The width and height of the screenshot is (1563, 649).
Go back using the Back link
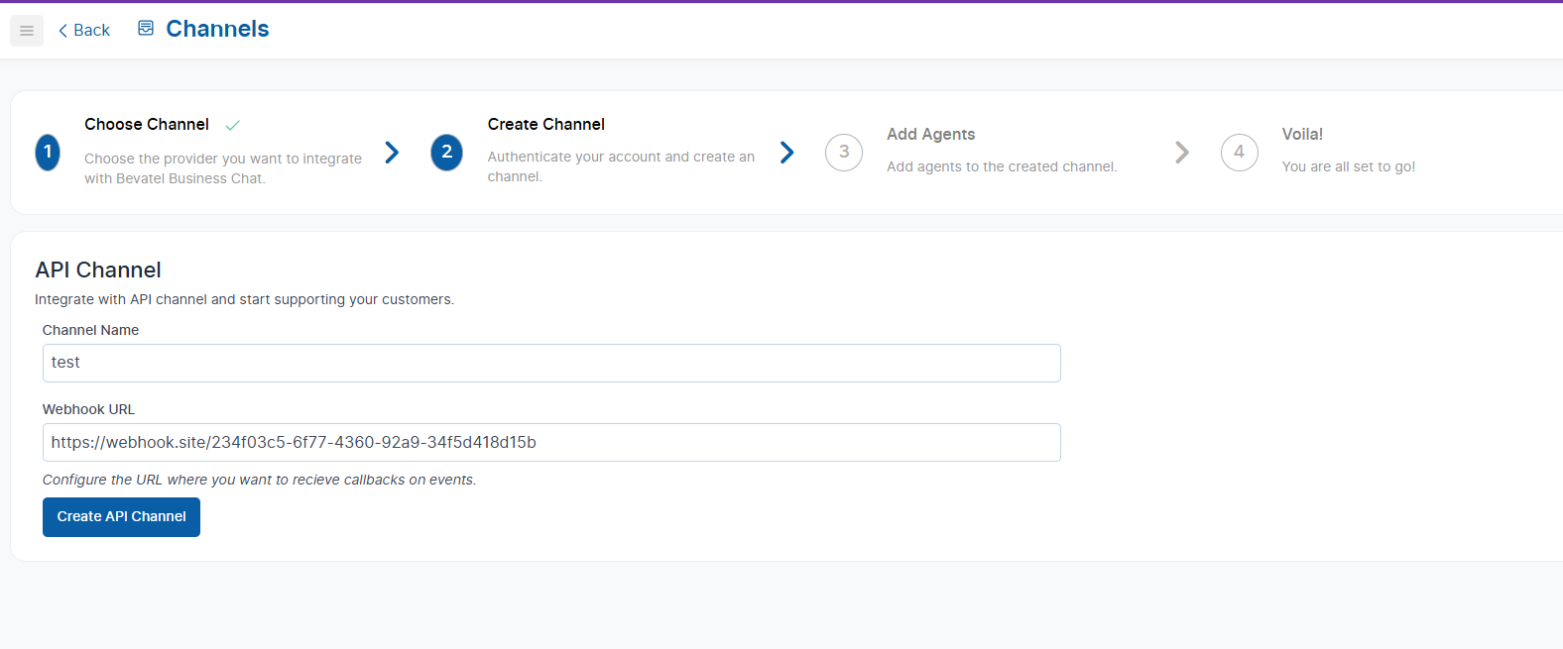click(x=84, y=31)
